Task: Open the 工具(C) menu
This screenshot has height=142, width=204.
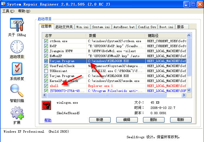Action: click(8, 11)
